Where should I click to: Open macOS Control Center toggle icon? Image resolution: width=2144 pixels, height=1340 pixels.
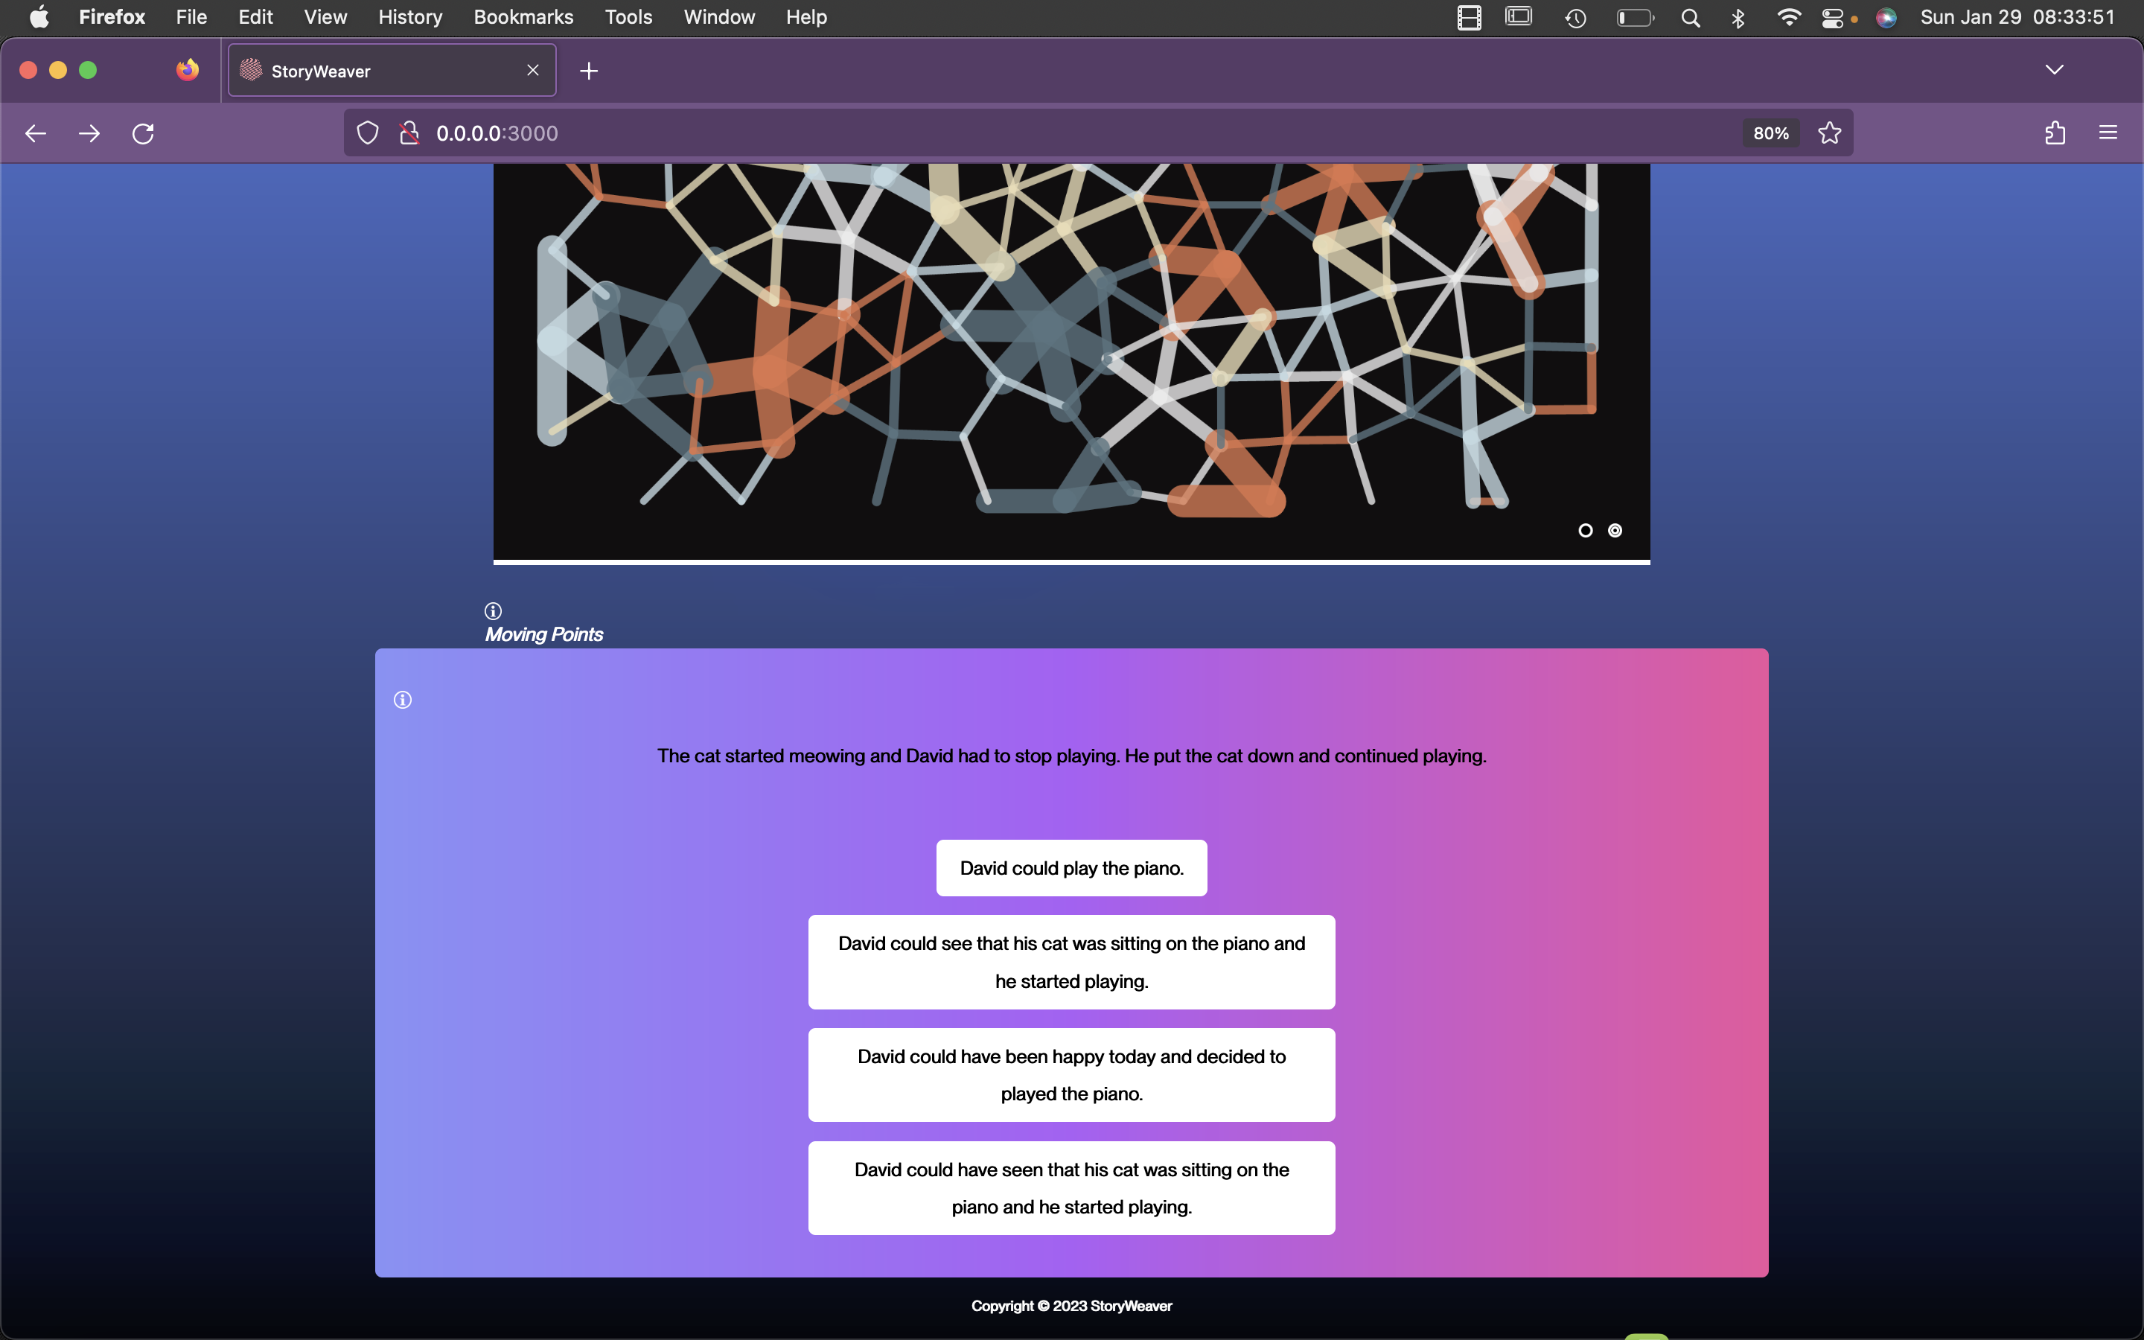click(1832, 18)
